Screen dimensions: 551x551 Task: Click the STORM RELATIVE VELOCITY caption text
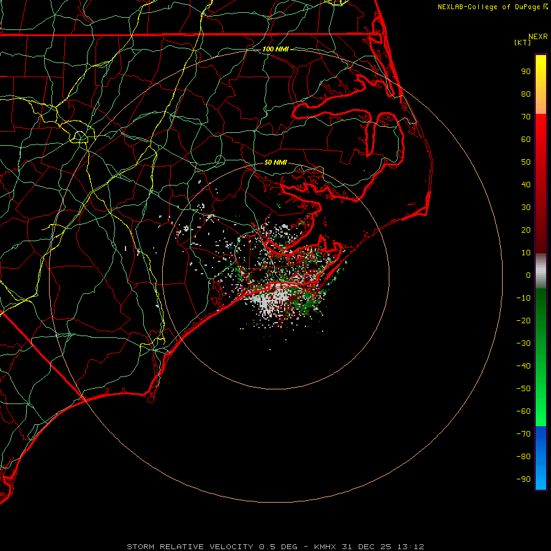tap(190, 547)
